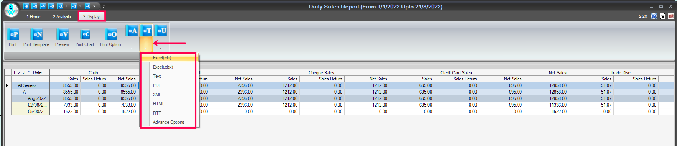Click the P icon in quick access toolbar
677x146 pixels.
point(26,6)
